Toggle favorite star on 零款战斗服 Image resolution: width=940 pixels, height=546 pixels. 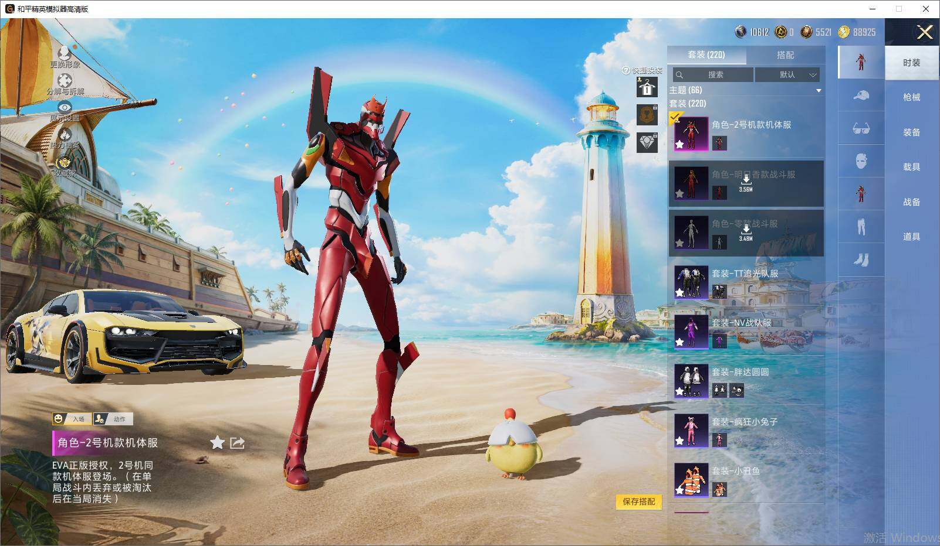(679, 243)
